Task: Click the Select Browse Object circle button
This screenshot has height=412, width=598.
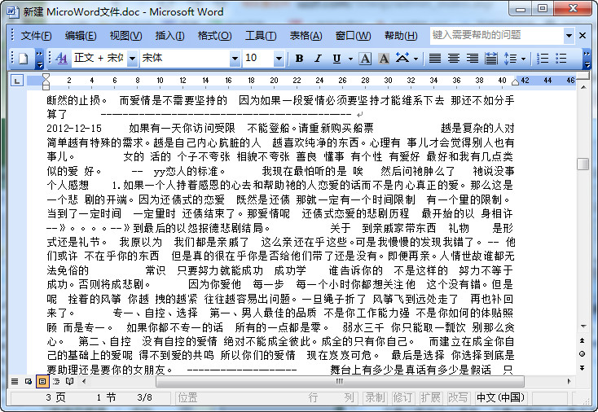Action: coord(582,354)
